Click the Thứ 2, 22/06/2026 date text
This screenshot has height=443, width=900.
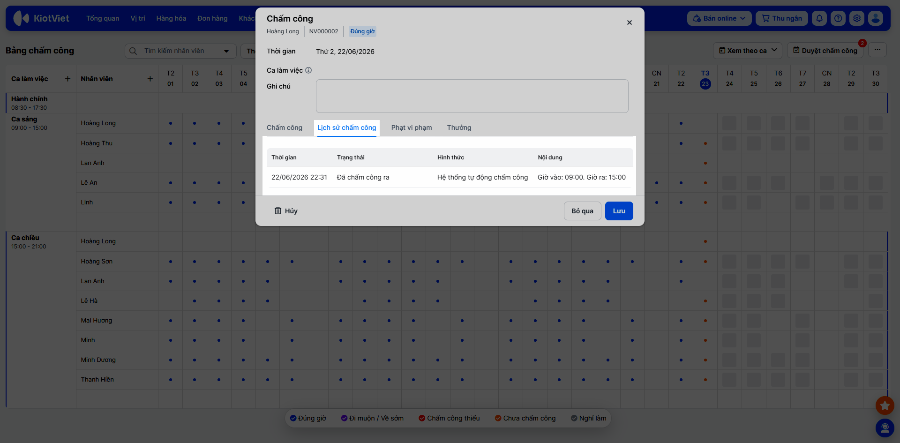click(x=345, y=52)
